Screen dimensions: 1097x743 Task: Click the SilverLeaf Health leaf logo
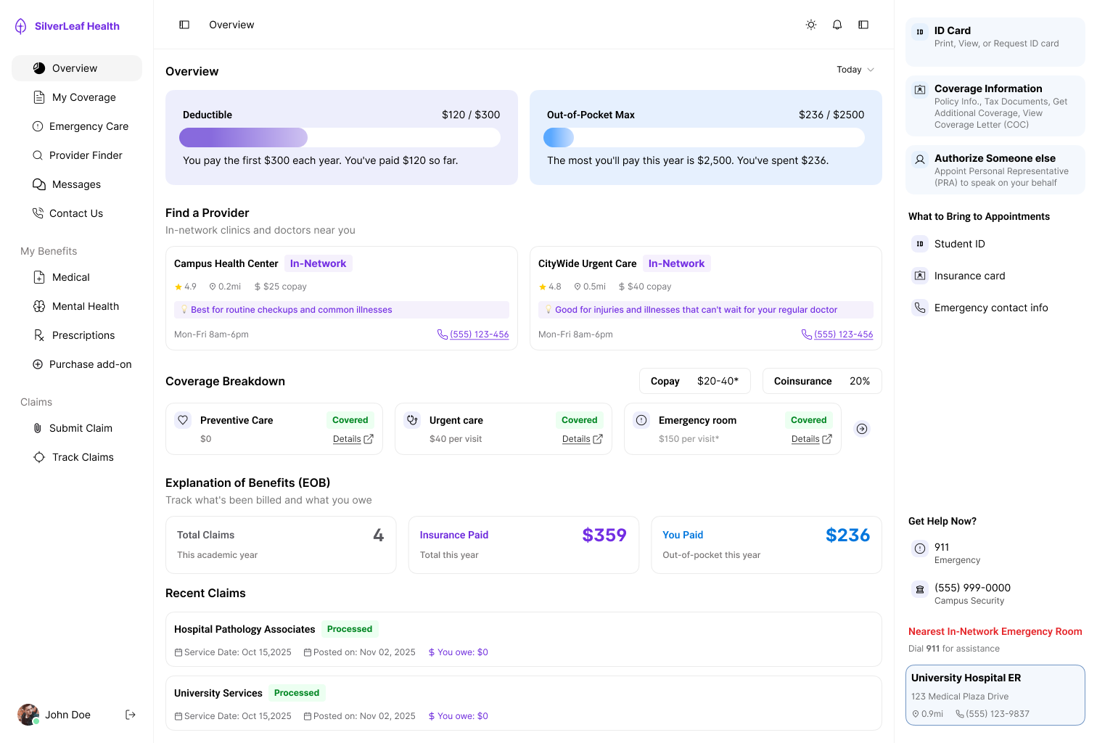(21, 26)
